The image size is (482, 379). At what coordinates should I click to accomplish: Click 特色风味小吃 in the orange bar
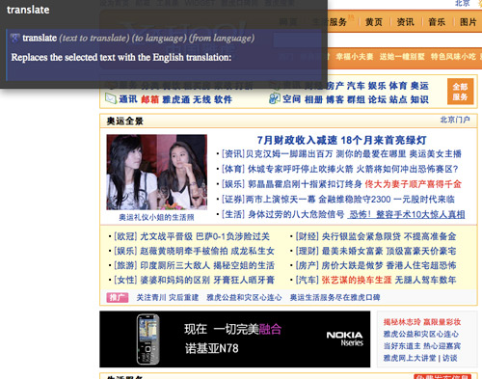coord(453,57)
